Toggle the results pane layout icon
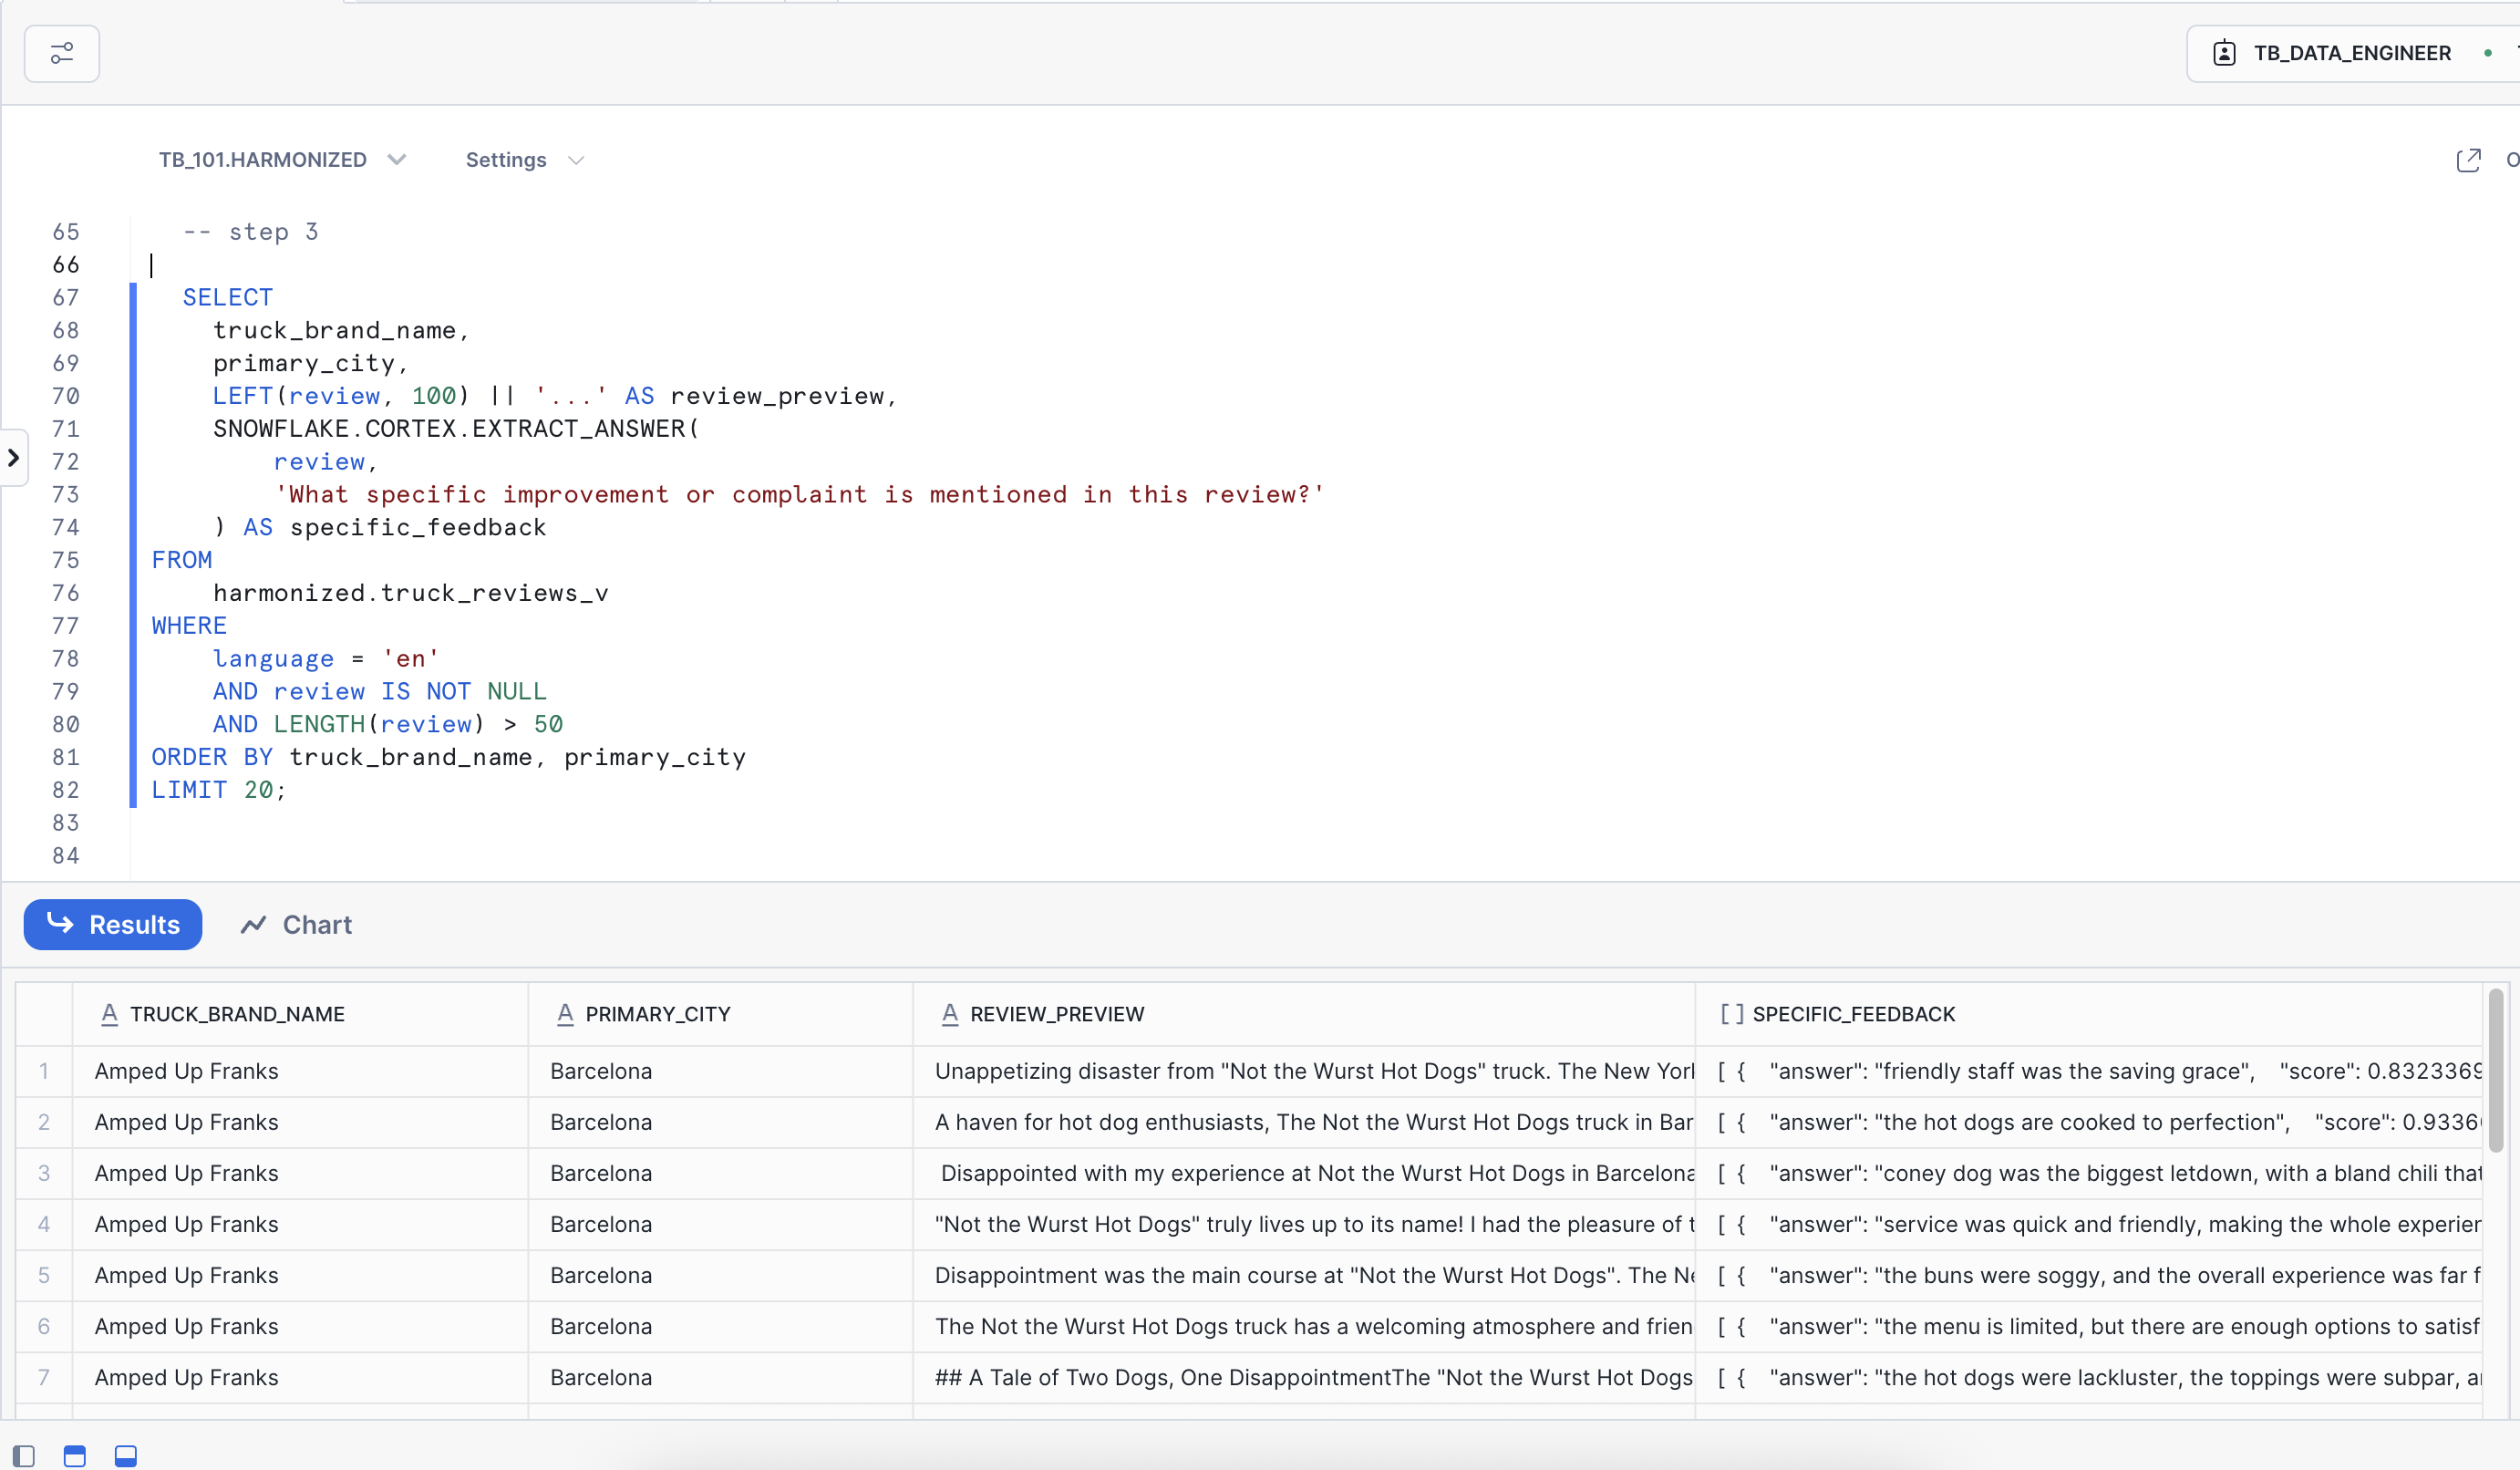2520x1470 pixels. (x=126, y=1456)
